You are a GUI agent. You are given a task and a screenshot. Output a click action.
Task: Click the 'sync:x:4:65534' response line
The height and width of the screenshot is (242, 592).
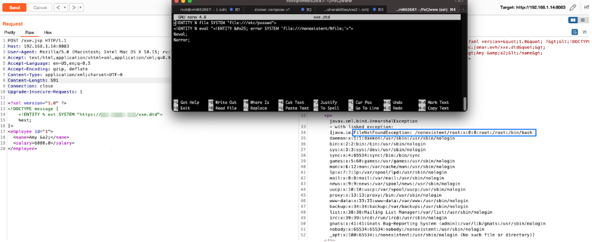click(374, 155)
